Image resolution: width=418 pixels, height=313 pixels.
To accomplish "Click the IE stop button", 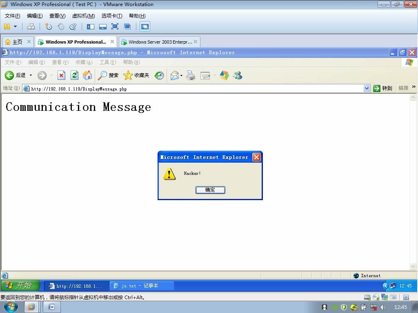I will pyautogui.click(x=61, y=75).
